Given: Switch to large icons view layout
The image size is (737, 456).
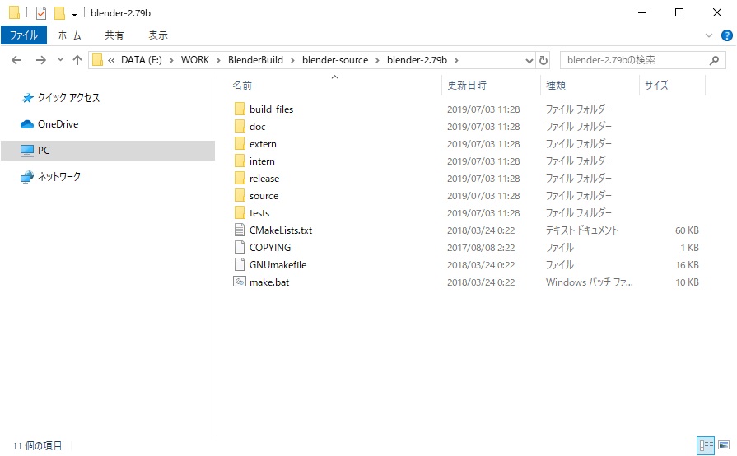Looking at the screenshot, I should (724, 445).
